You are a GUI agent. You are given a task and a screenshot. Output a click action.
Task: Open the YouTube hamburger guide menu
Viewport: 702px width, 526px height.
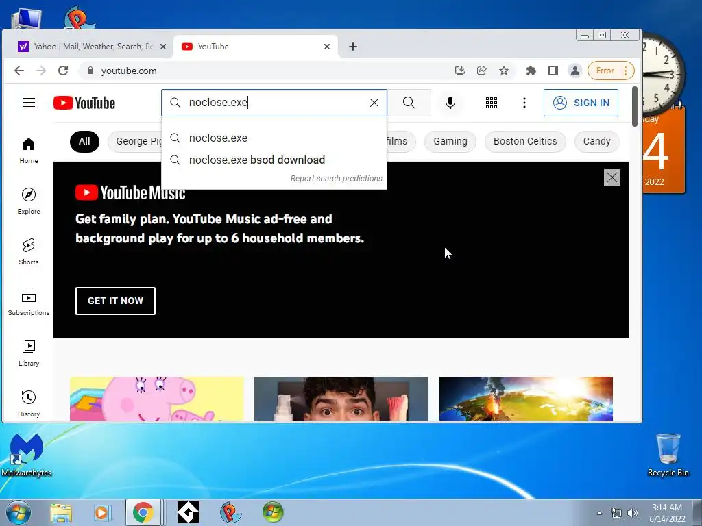click(29, 103)
